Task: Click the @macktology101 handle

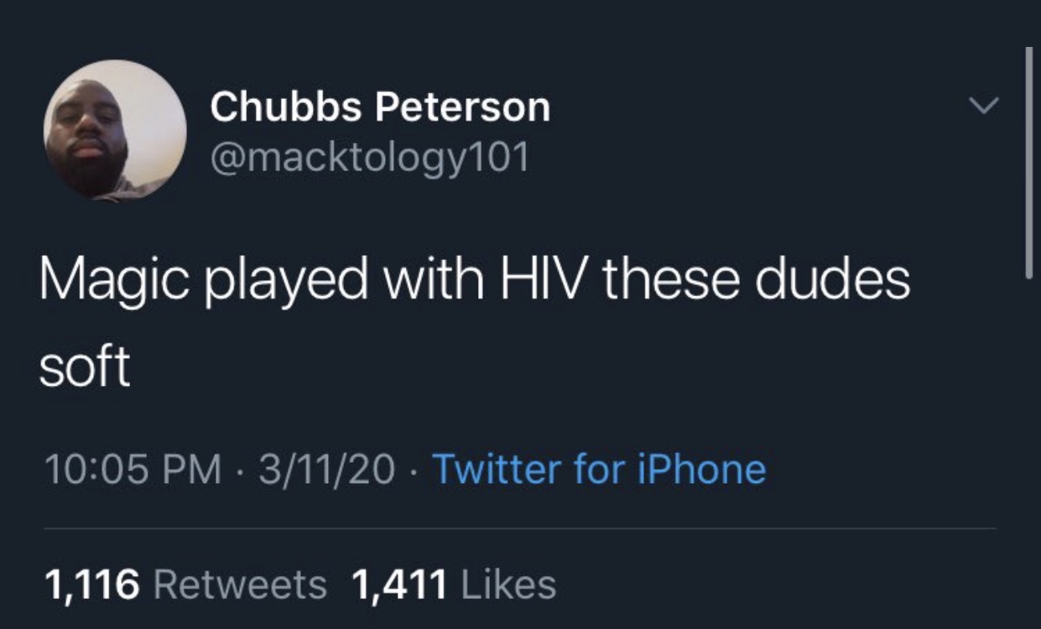Action: tap(369, 156)
